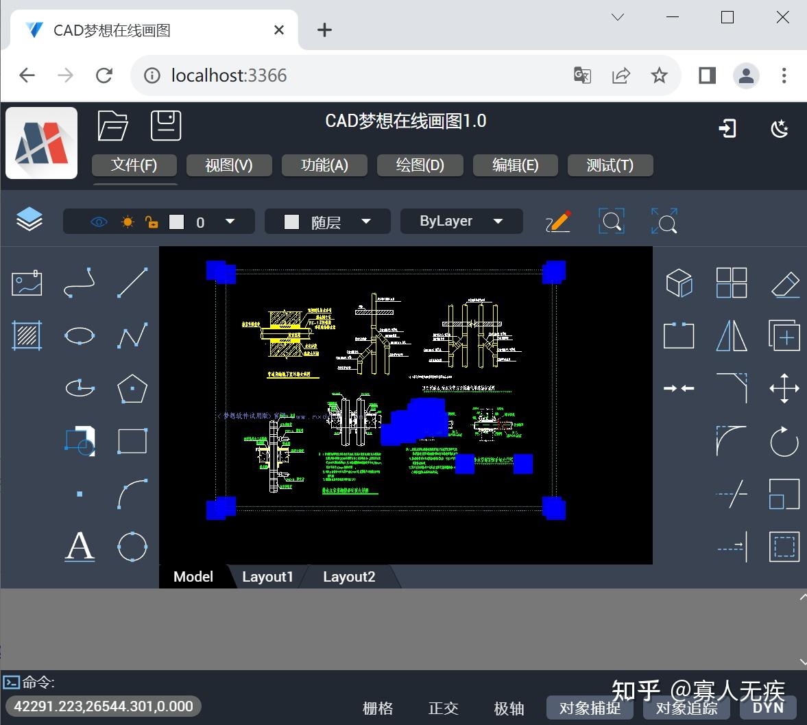The image size is (807, 725).
Task: Switch to the Layout1 tab
Action: (x=267, y=576)
